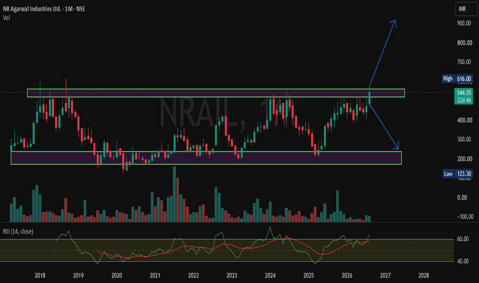Click the 900.00 price scale label
This screenshot has width=479, height=283.
[x=464, y=23]
